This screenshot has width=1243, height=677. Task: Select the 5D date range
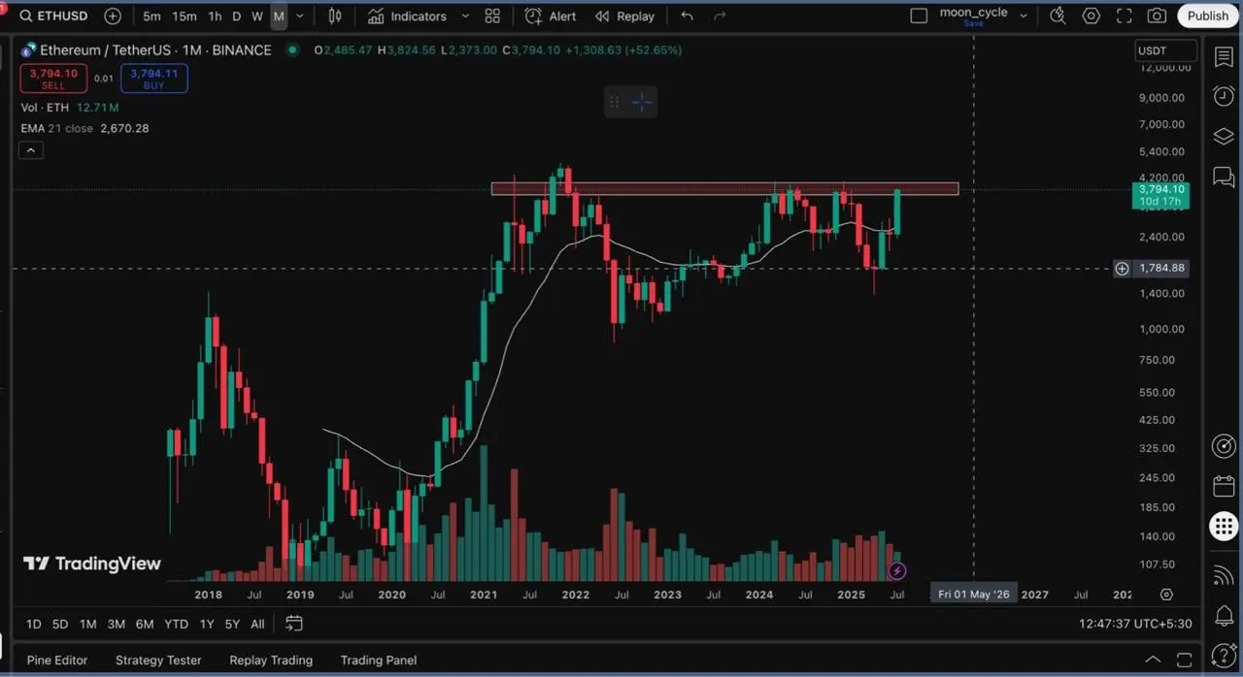point(60,624)
